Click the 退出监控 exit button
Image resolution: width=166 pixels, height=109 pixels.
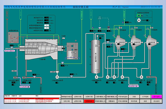(x=156, y=101)
